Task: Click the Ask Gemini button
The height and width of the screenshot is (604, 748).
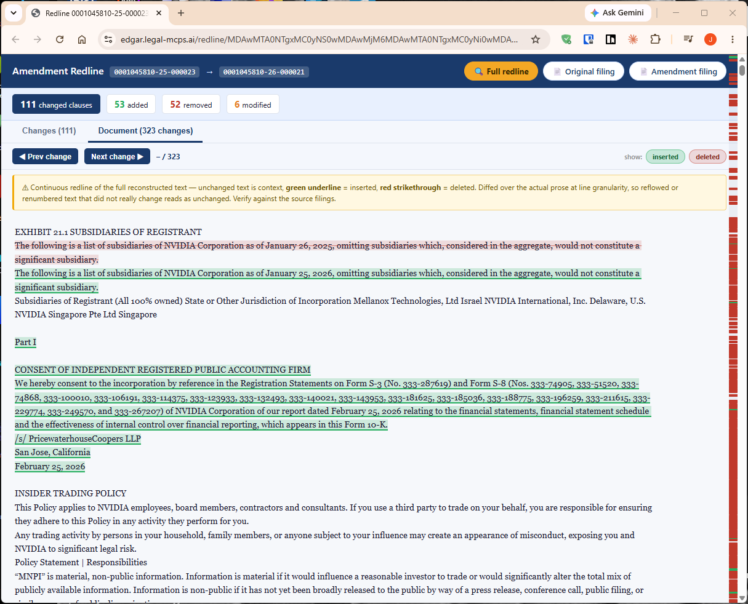Action: (x=617, y=13)
